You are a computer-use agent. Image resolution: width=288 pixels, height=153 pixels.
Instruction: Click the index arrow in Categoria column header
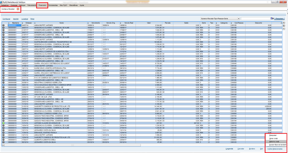216,23
